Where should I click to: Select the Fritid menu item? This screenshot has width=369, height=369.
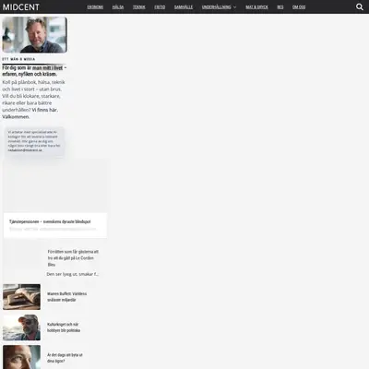(x=160, y=7)
